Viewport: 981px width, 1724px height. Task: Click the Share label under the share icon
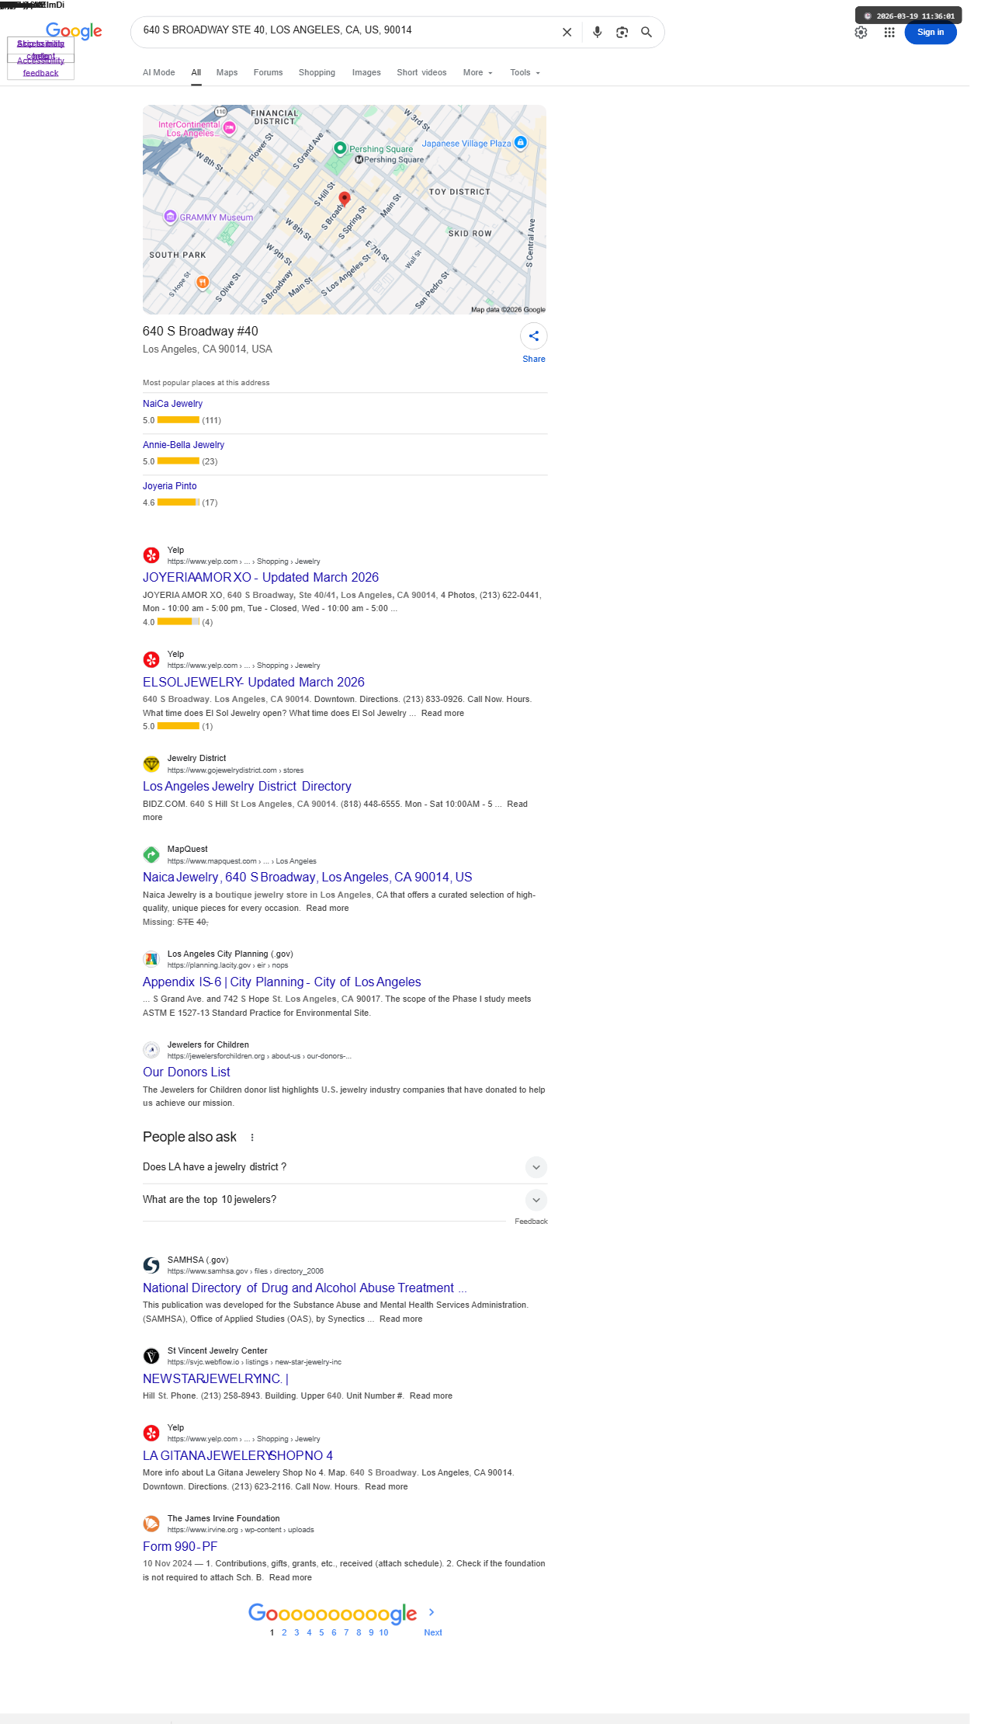(534, 359)
